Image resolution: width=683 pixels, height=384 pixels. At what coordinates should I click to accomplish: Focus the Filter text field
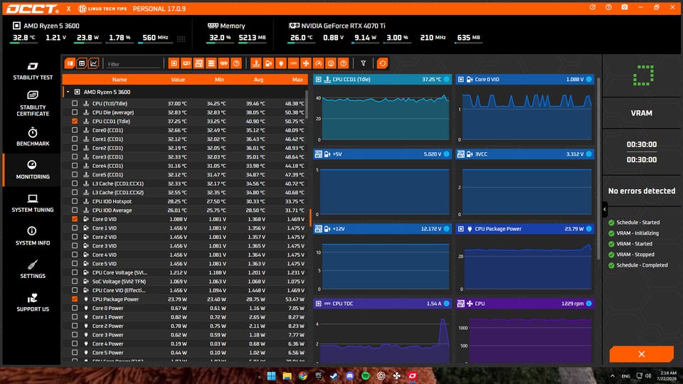[133, 64]
